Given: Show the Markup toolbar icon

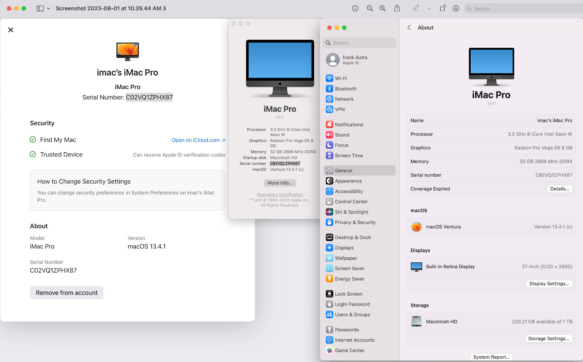Looking at the screenshot, I should tap(456, 8).
